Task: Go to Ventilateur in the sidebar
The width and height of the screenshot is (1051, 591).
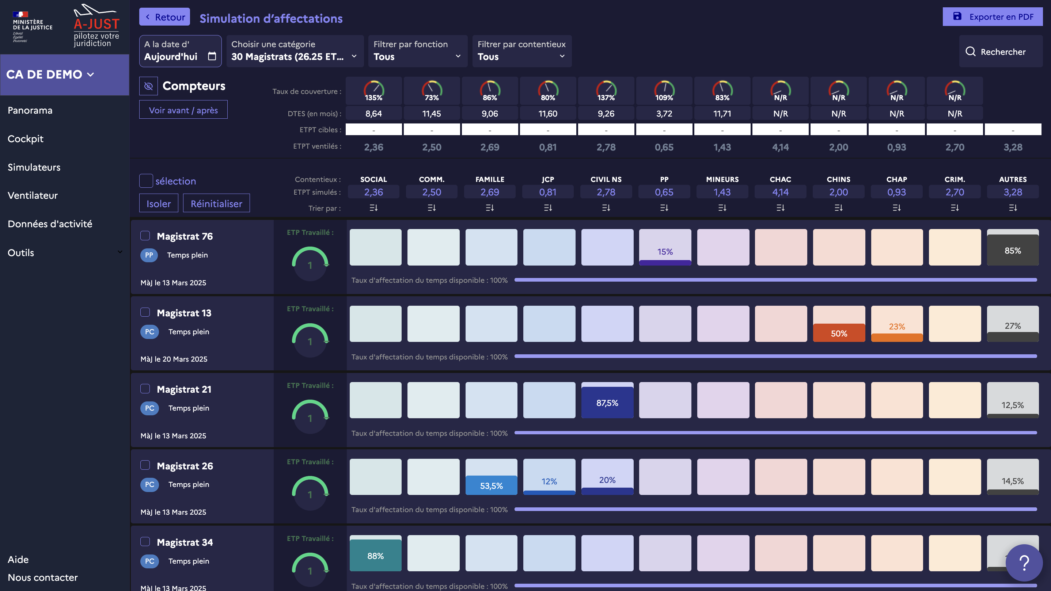Action: [33, 195]
